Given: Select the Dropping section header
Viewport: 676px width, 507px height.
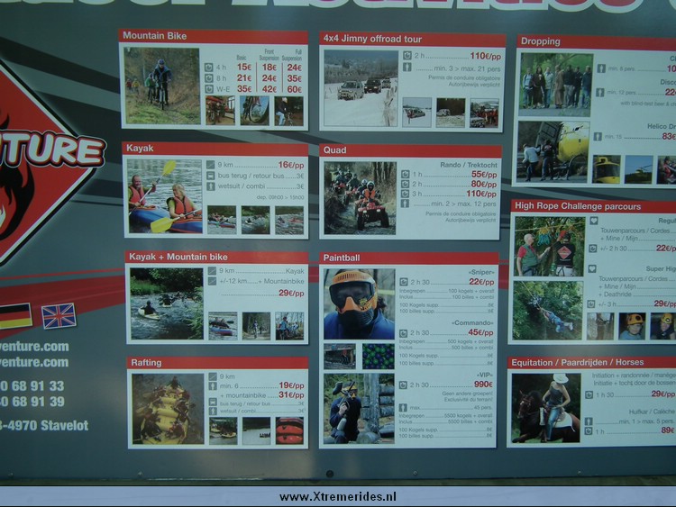Looking at the screenshot, I should point(597,41).
